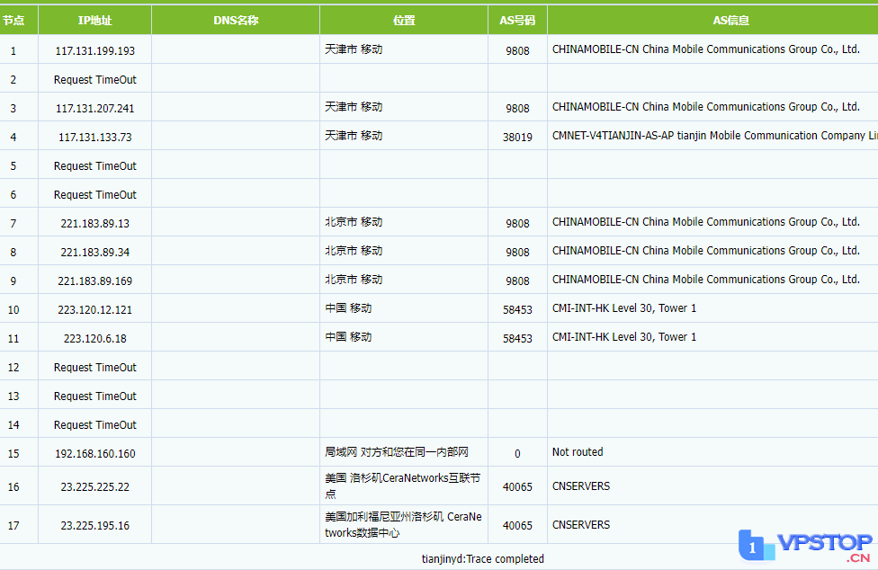Select AS number 58453 in row 10

(x=517, y=310)
